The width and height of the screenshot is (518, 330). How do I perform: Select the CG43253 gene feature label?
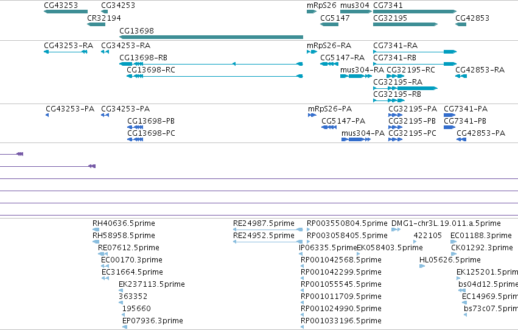point(61,5)
